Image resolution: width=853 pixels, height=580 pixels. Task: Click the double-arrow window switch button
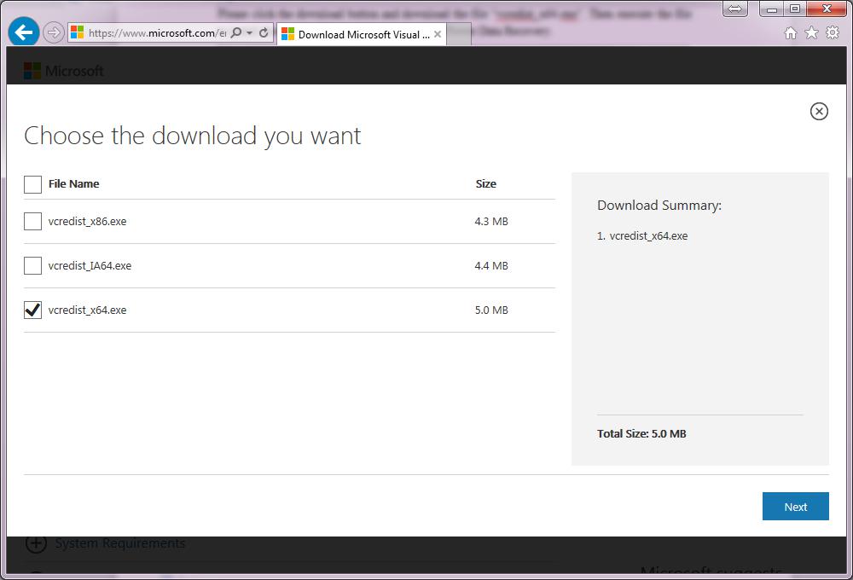[x=735, y=9]
